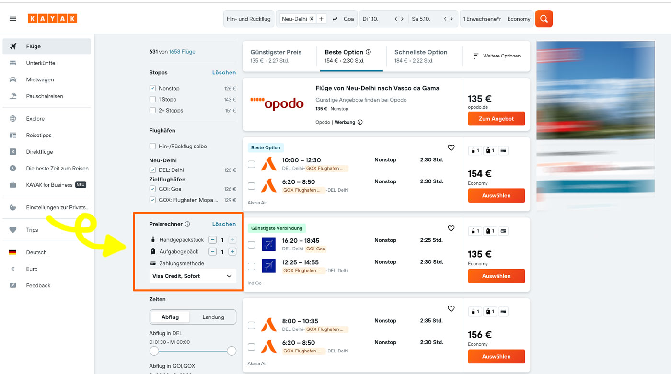Viewport: 671px width, 374px height.
Task: Remove Neu-Delhi with the X icon
Action: [312, 19]
